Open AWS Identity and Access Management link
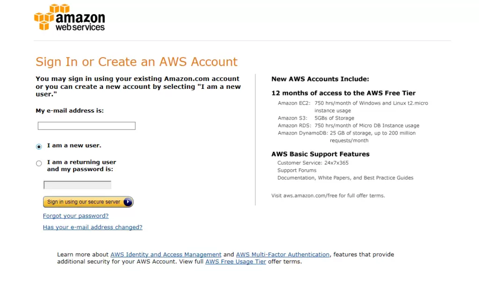This screenshot has height=289, width=479. pos(166,255)
